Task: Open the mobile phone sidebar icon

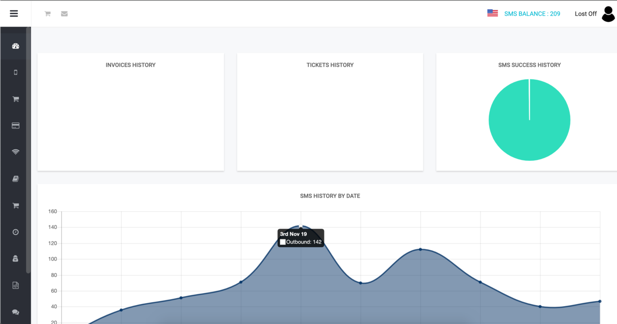Action: point(15,72)
